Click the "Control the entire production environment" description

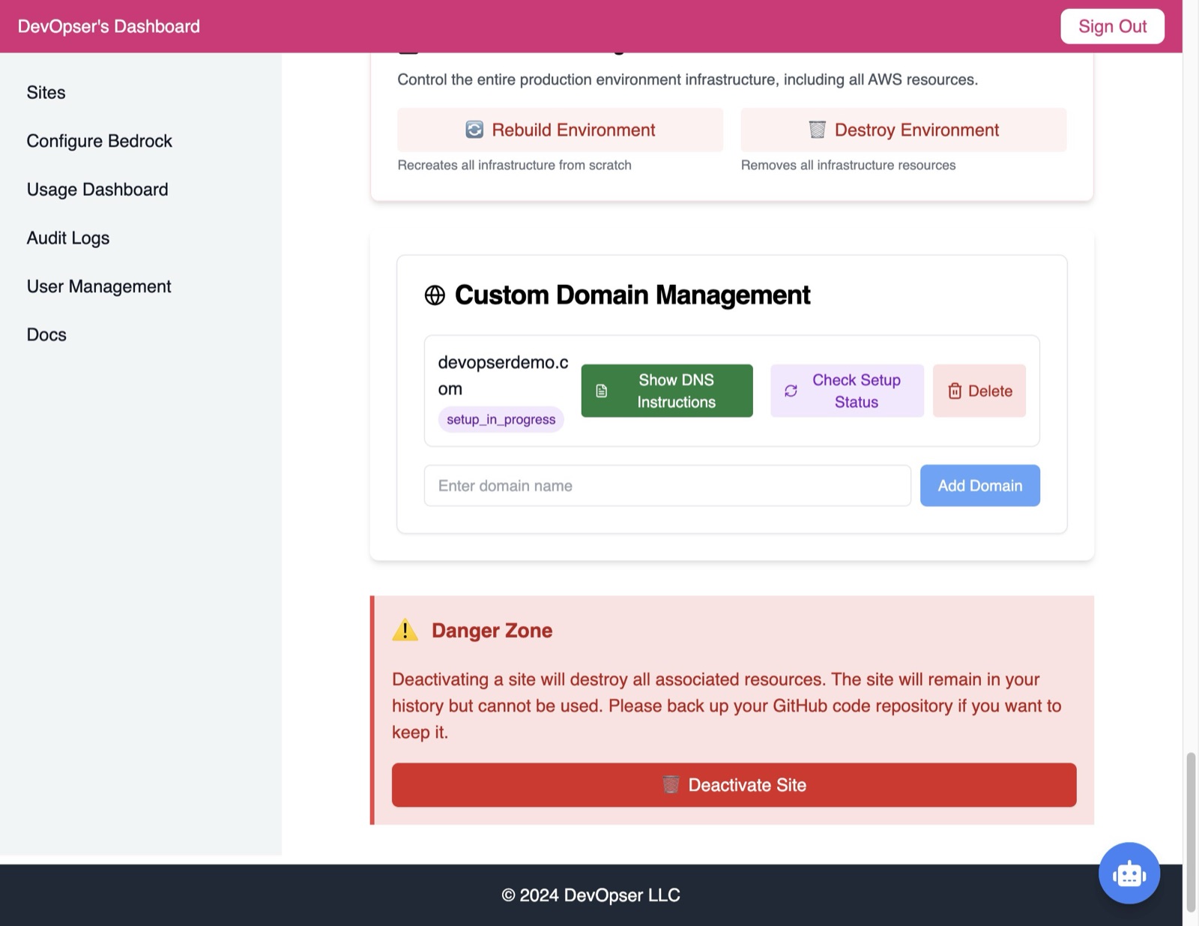(687, 79)
